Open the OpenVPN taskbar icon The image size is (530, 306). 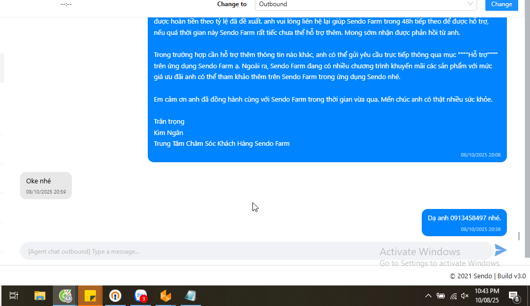click(115, 296)
